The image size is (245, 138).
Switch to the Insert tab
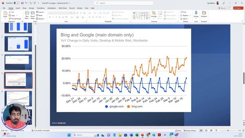tap(18, 8)
